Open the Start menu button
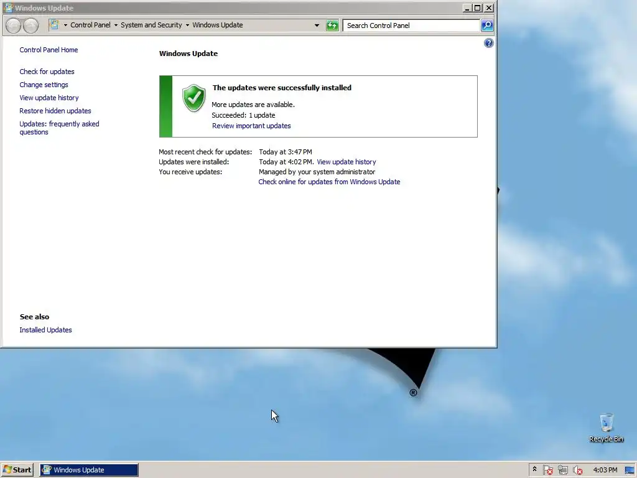The image size is (637, 478). tap(17, 470)
